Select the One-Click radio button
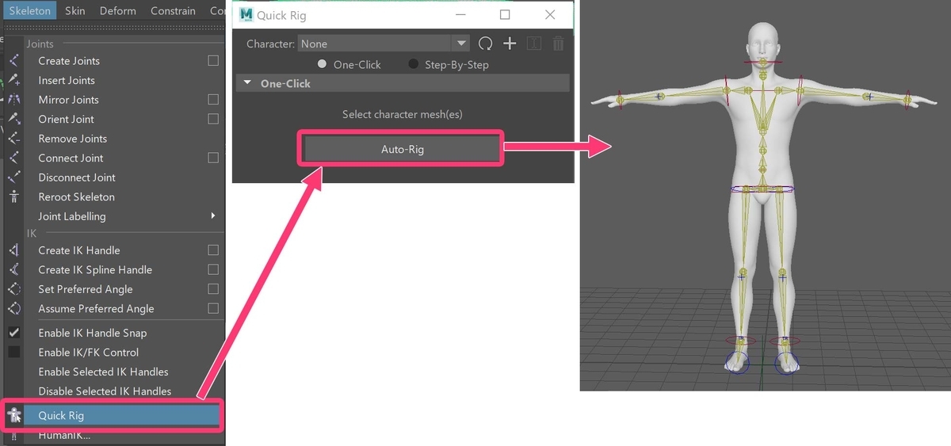 click(x=322, y=64)
